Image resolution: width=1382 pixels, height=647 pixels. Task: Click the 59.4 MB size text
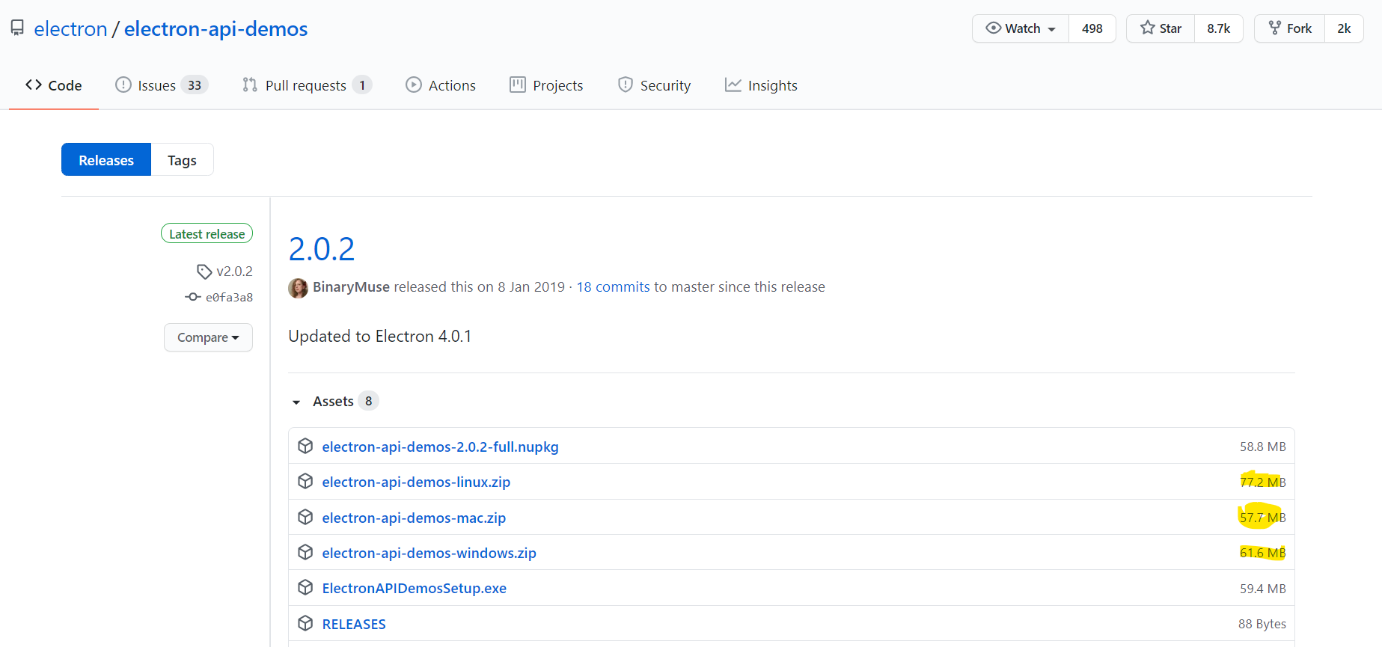1262,589
